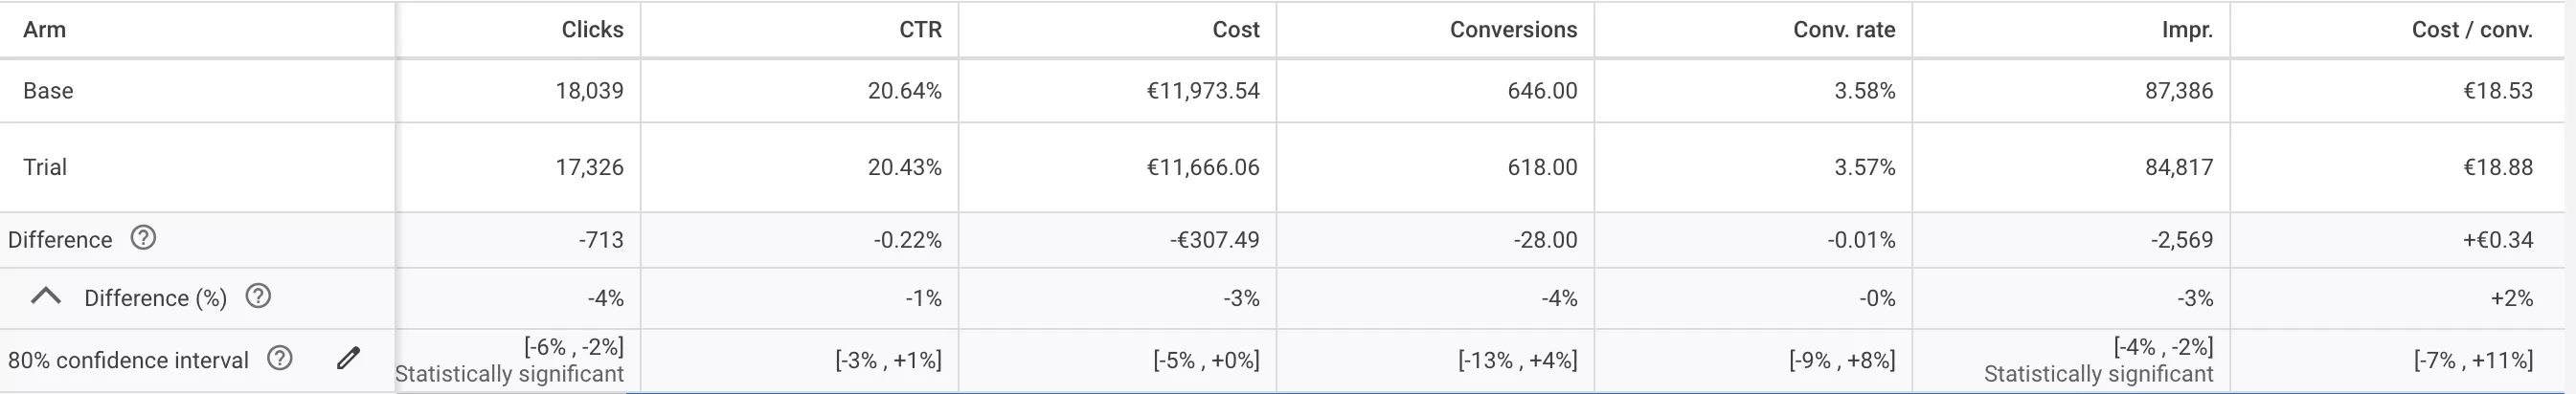This screenshot has width=2576, height=394.
Task: Select the Base arm row
Action: [1288, 91]
